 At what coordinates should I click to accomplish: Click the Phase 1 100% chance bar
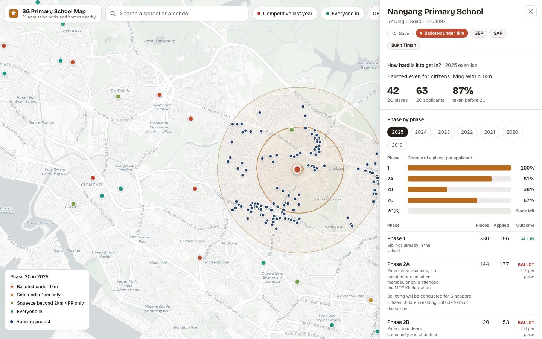pyautogui.click(x=459, y=168)
